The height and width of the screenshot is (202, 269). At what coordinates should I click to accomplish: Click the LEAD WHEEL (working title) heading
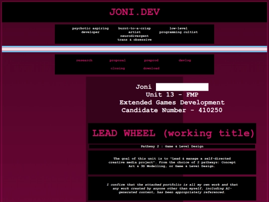pos(173,133)
